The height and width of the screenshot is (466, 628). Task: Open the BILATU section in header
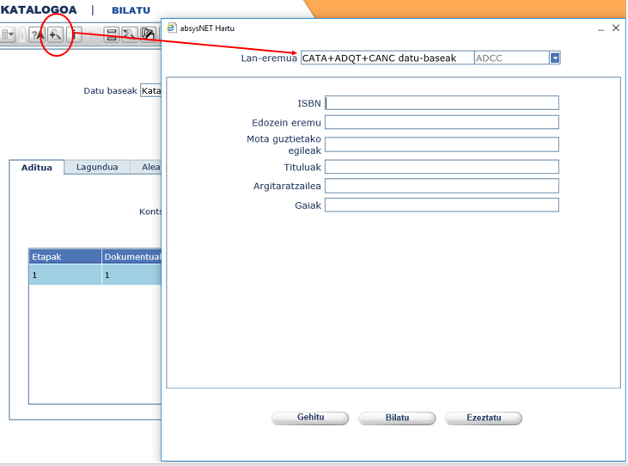pos(131,10)
